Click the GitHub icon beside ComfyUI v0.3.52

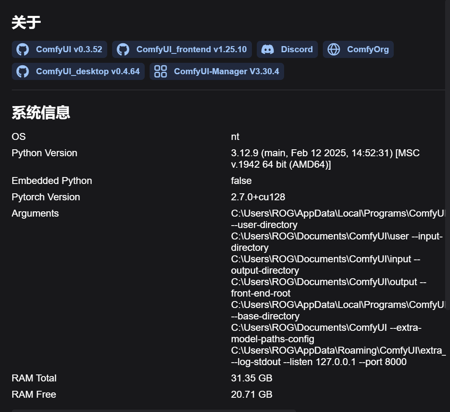click(23, 49)
